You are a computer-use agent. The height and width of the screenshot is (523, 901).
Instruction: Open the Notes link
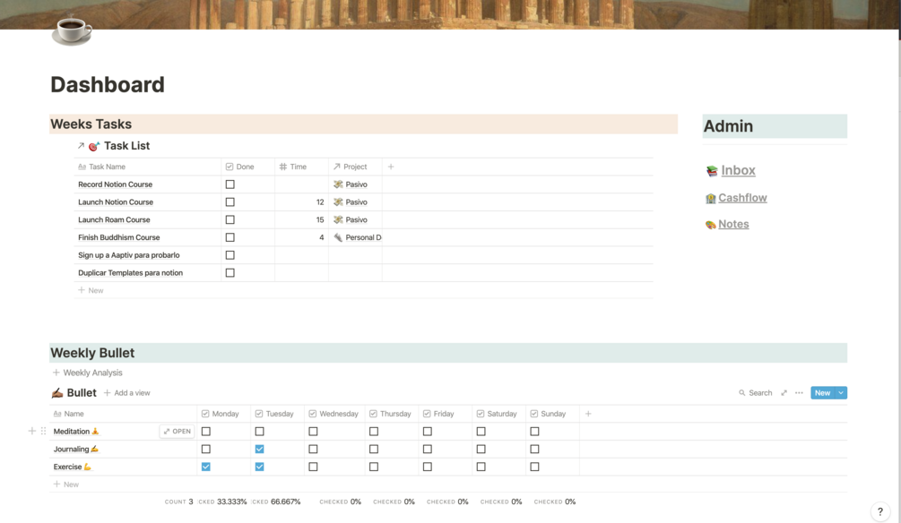[x=733, y=224]
